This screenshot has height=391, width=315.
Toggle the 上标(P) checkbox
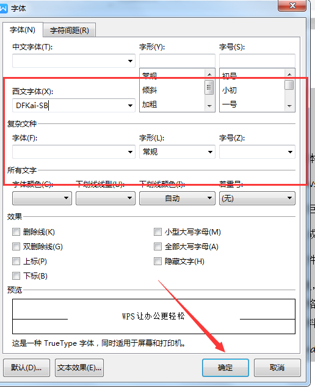coord(16,261)
